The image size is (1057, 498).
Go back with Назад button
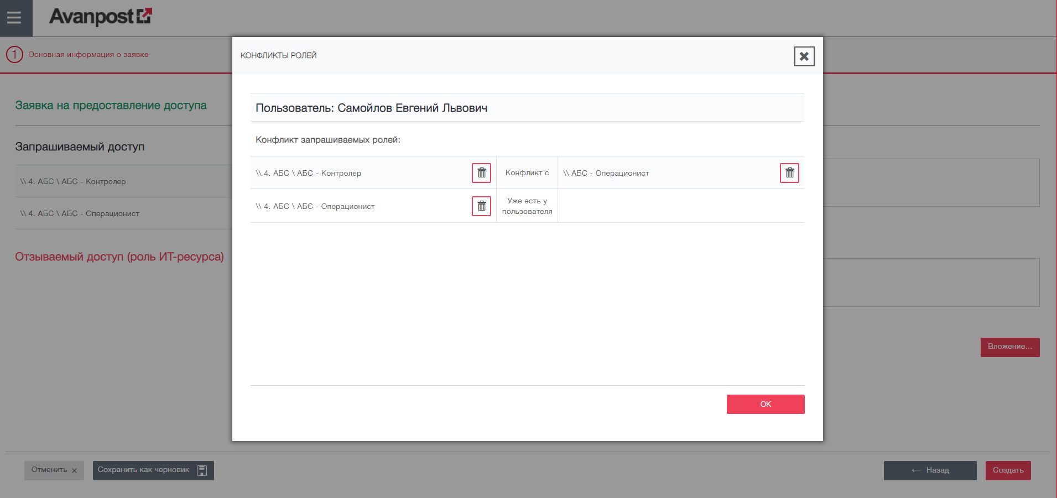point(930,470)
